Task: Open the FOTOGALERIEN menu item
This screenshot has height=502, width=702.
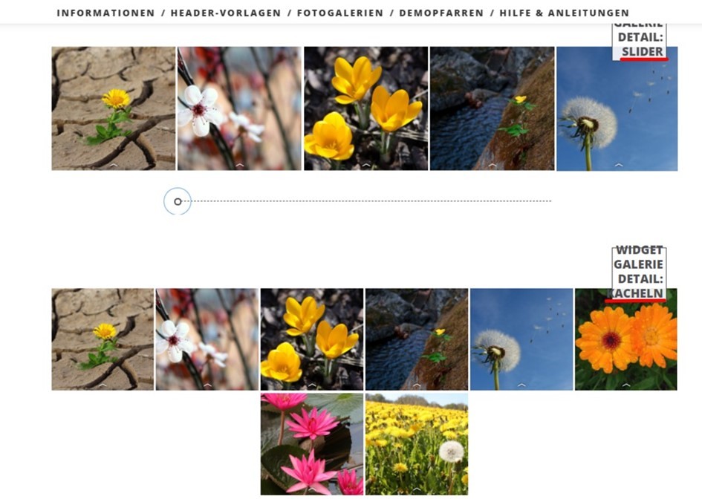Action: tap(340, 13)
